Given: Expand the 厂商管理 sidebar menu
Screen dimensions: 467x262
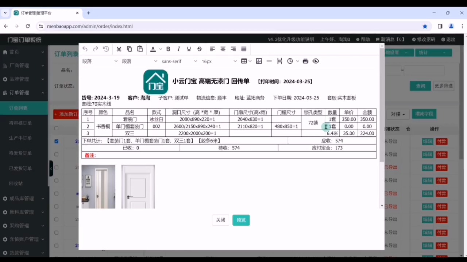Looking at the screenshot, I should tap(24, 65).
